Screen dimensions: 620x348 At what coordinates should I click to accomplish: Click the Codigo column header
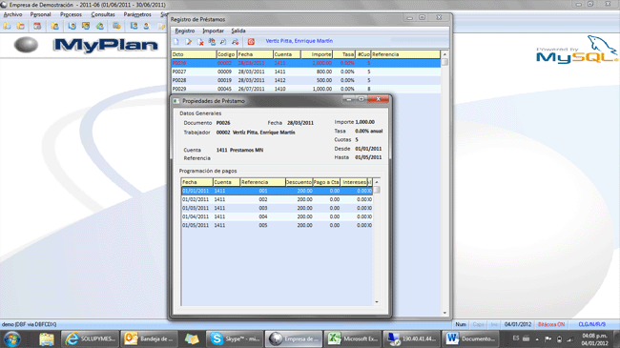pyautogui.click(x=227, y=54)
